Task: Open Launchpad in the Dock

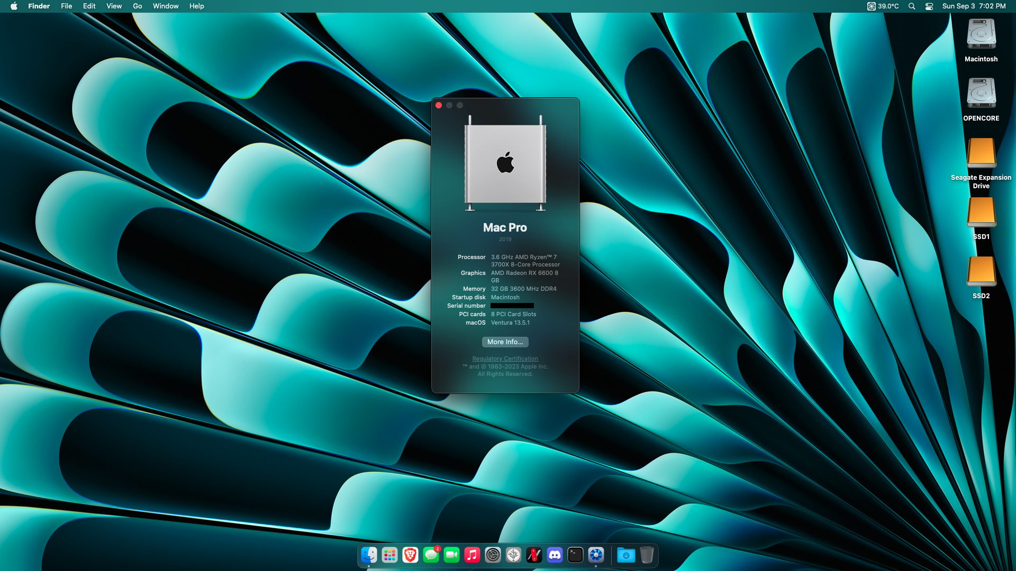Action: 389,555
